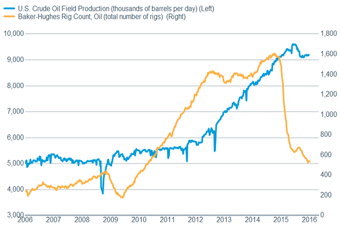Click the orange line's lowest point in 2009
The width and height of the screenshot is (340, 227).
(x=121, y=197)
